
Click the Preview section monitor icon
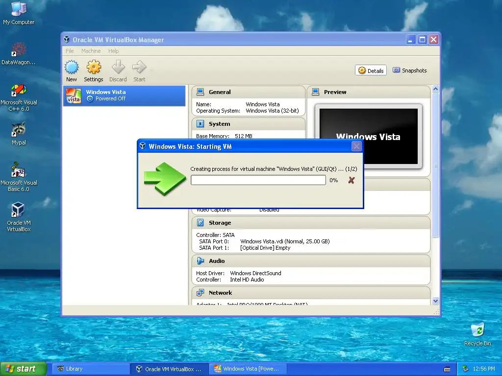point(315,92)
